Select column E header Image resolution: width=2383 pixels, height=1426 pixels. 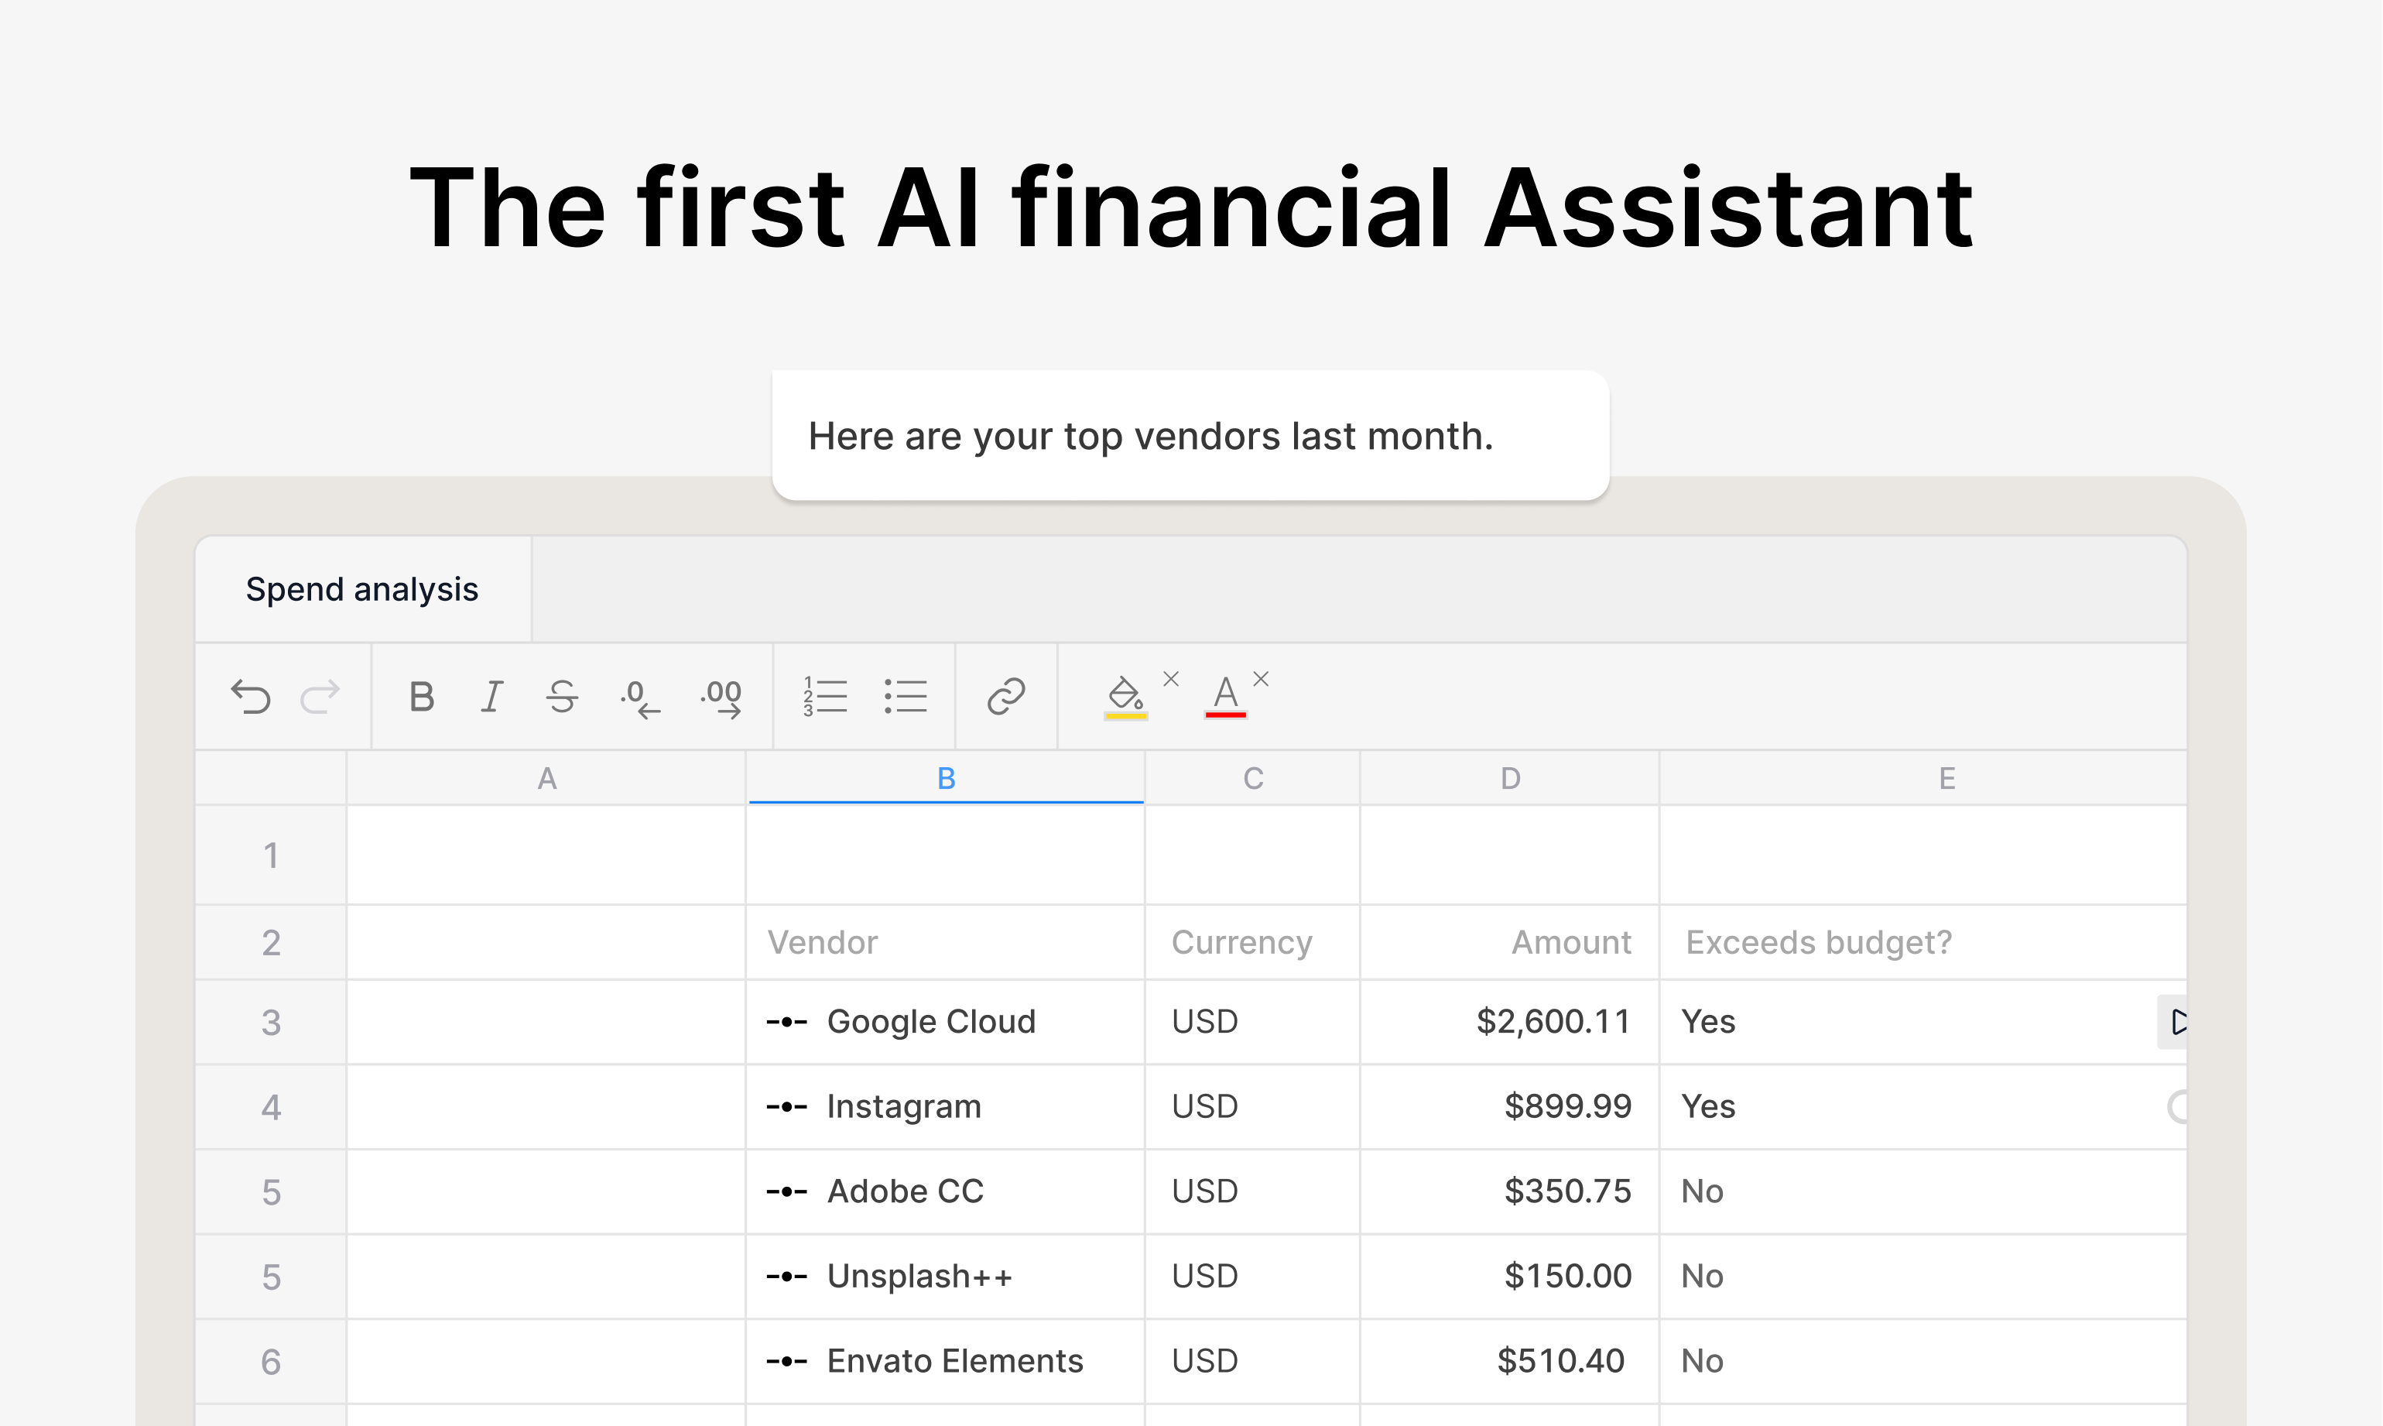pos(1924,778)
